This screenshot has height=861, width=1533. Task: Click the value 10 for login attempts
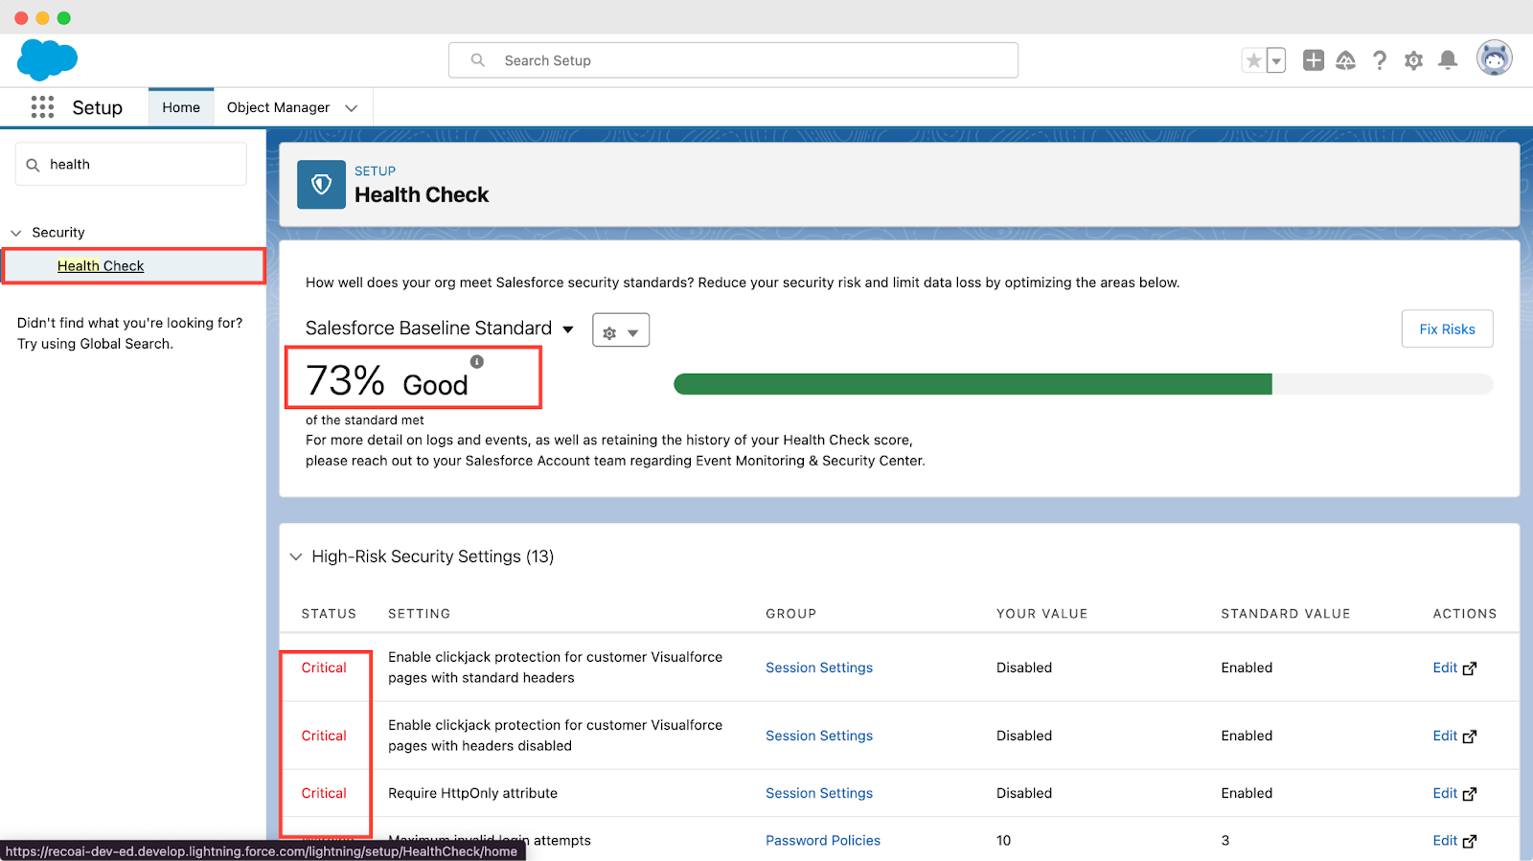(1003, 840)
